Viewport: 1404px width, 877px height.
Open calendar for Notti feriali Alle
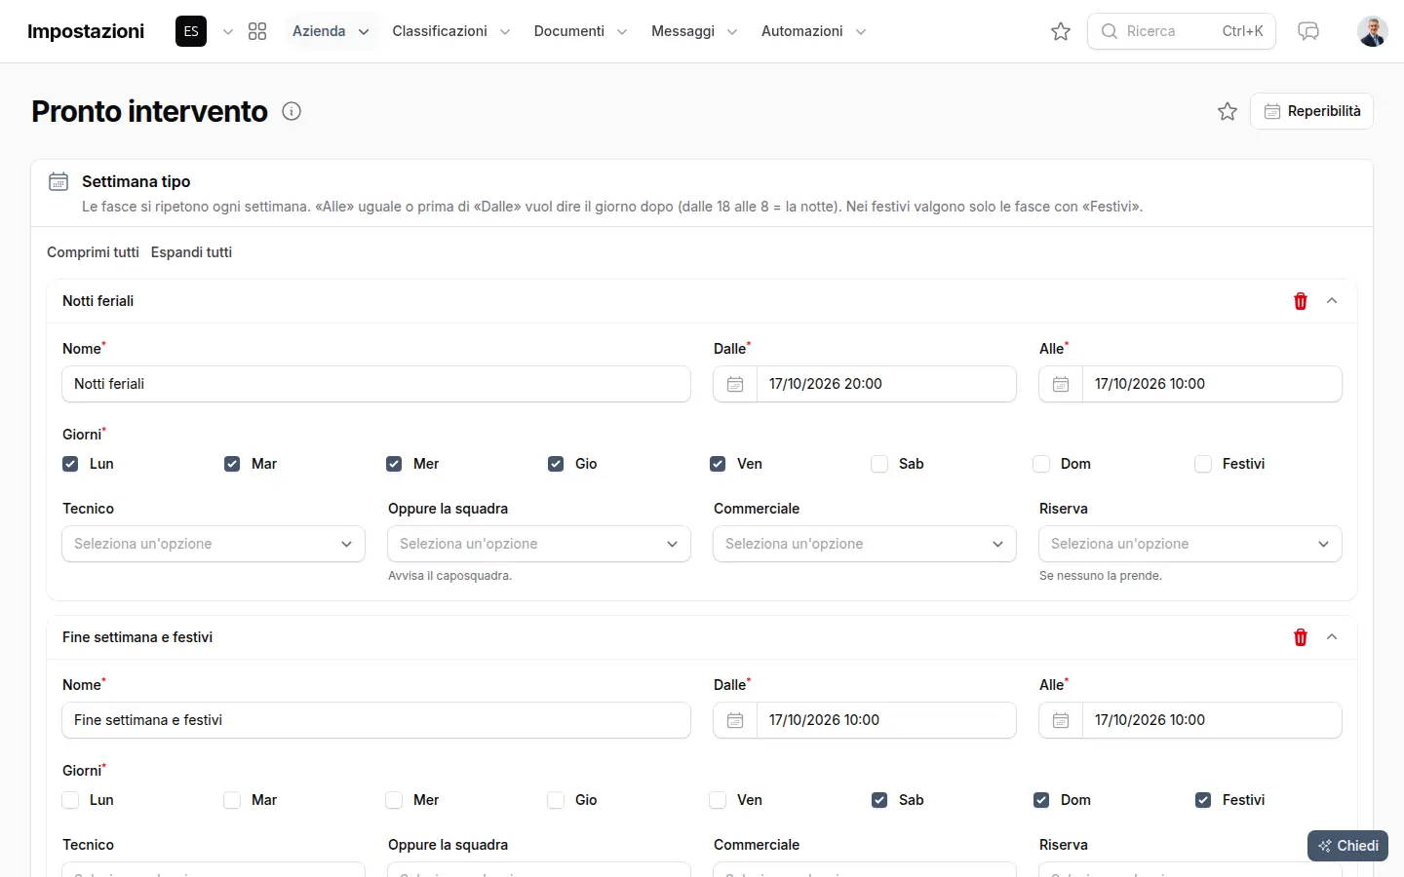point(1061,384)
